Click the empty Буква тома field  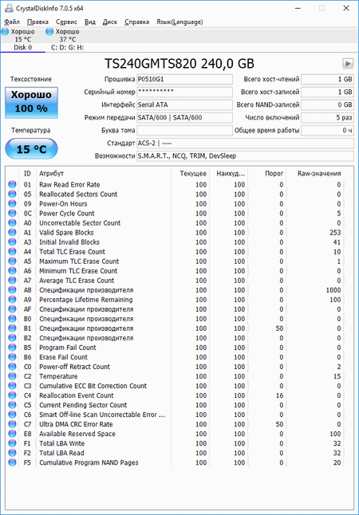pyautogui.click(x=184, y=131)
